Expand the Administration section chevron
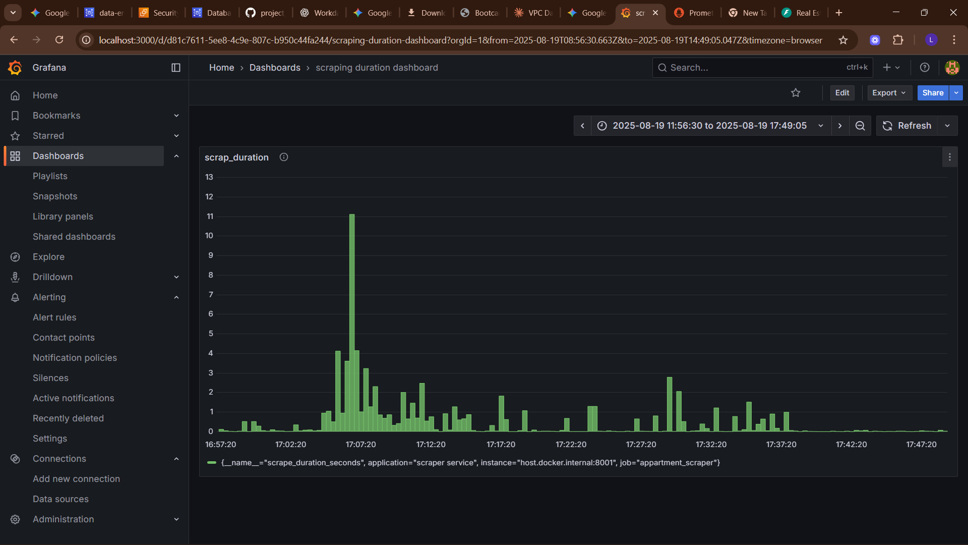968x545 pixels. tap(176, 519)
